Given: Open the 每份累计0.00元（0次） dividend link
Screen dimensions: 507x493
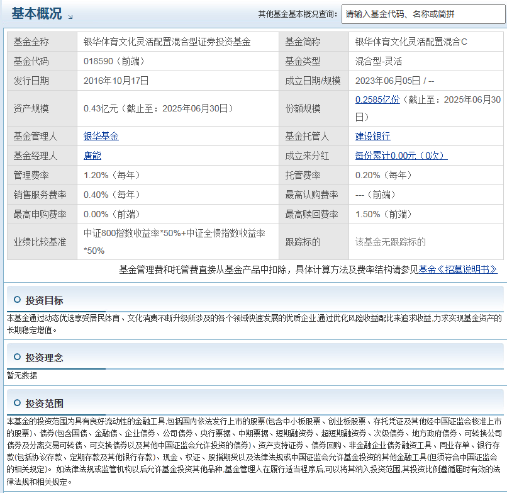Looking at the screenshot, I should (x=401, y=156).
